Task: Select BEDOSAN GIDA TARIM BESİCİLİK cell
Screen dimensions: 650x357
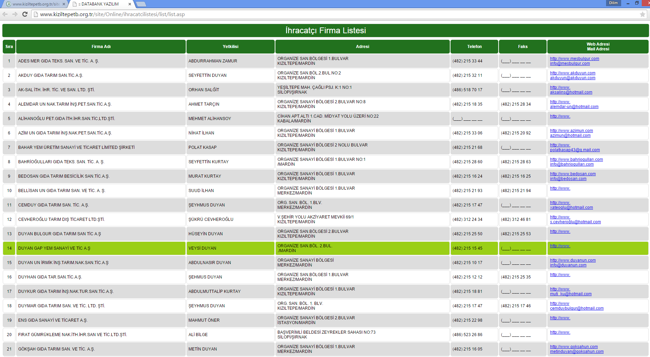Action: tap(101, 176)
